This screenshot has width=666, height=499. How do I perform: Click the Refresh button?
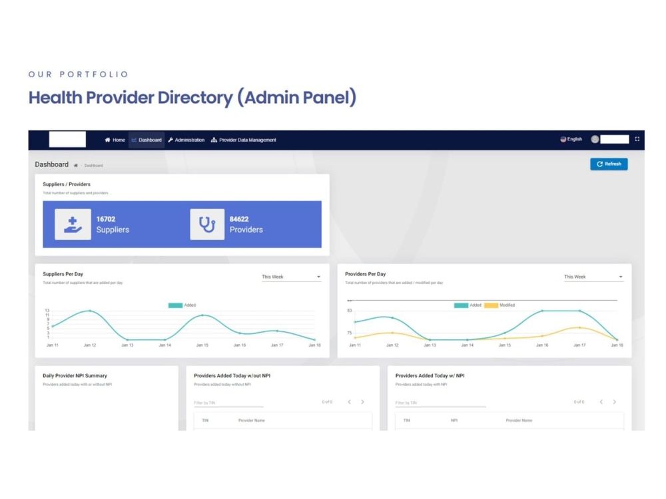pyautogui.click(x=609, y=164)
